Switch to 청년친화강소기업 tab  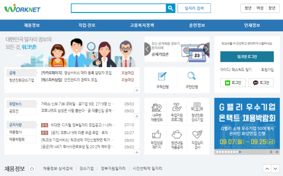(x=21, y=80)
